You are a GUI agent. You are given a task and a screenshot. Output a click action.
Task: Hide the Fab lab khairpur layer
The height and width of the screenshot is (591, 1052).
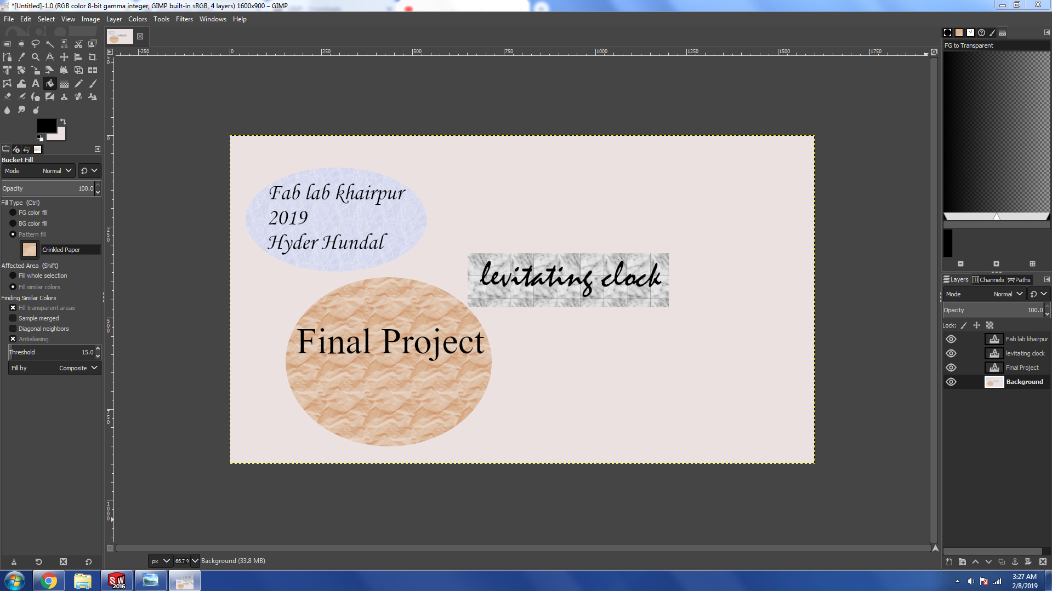click(x=951, y=339)
